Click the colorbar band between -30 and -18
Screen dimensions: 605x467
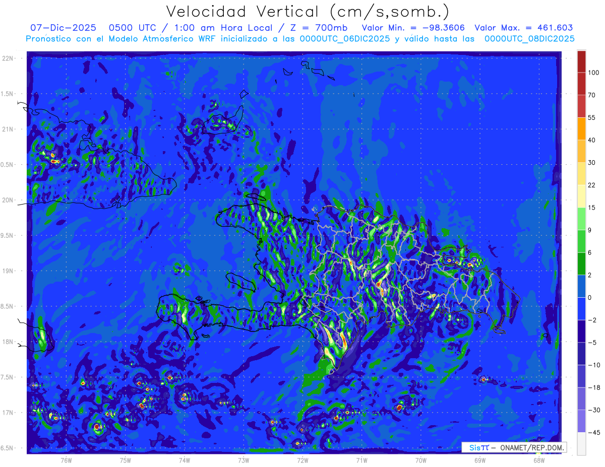pyautogui.click(x=581, y=399)
